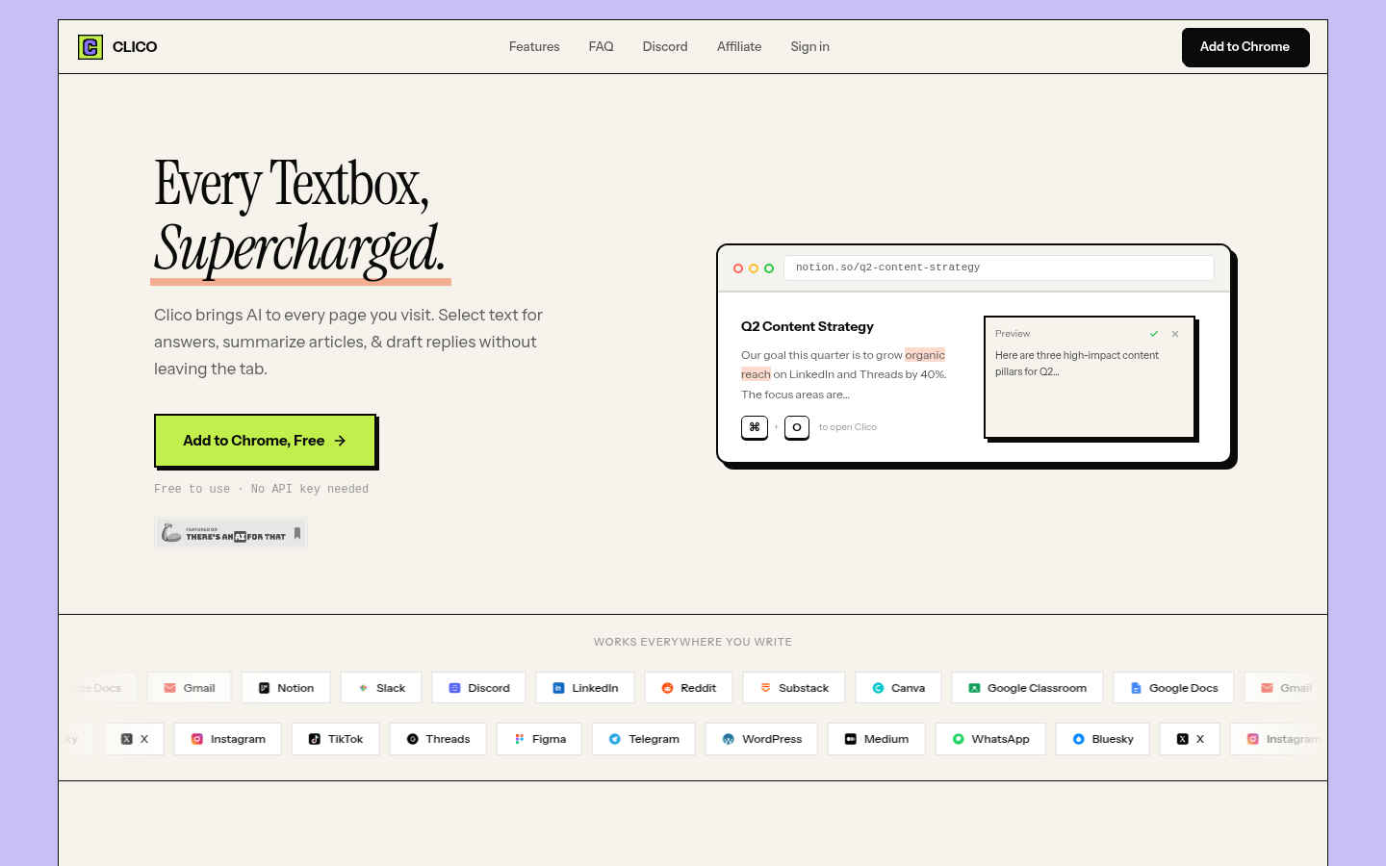Click the Substack chip
The height and width of the screenshot is (866, 1386).
tap(794, 688)
